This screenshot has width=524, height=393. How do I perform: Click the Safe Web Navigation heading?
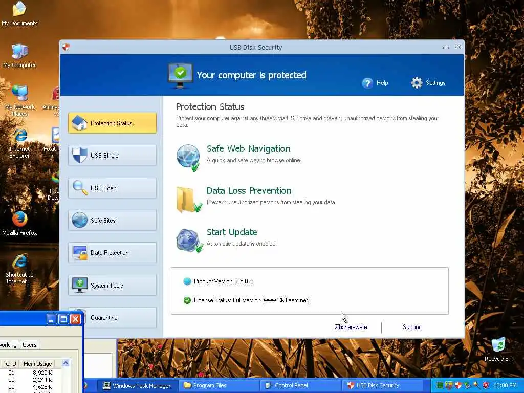(x=248, y=149)
